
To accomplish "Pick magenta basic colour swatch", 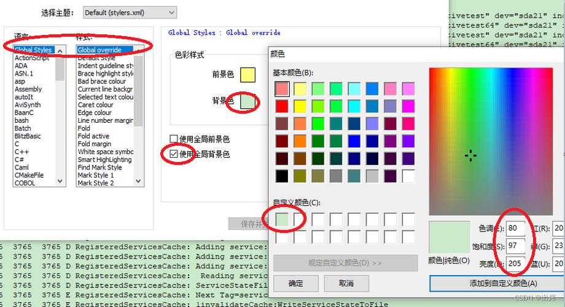I will [408, 106].
